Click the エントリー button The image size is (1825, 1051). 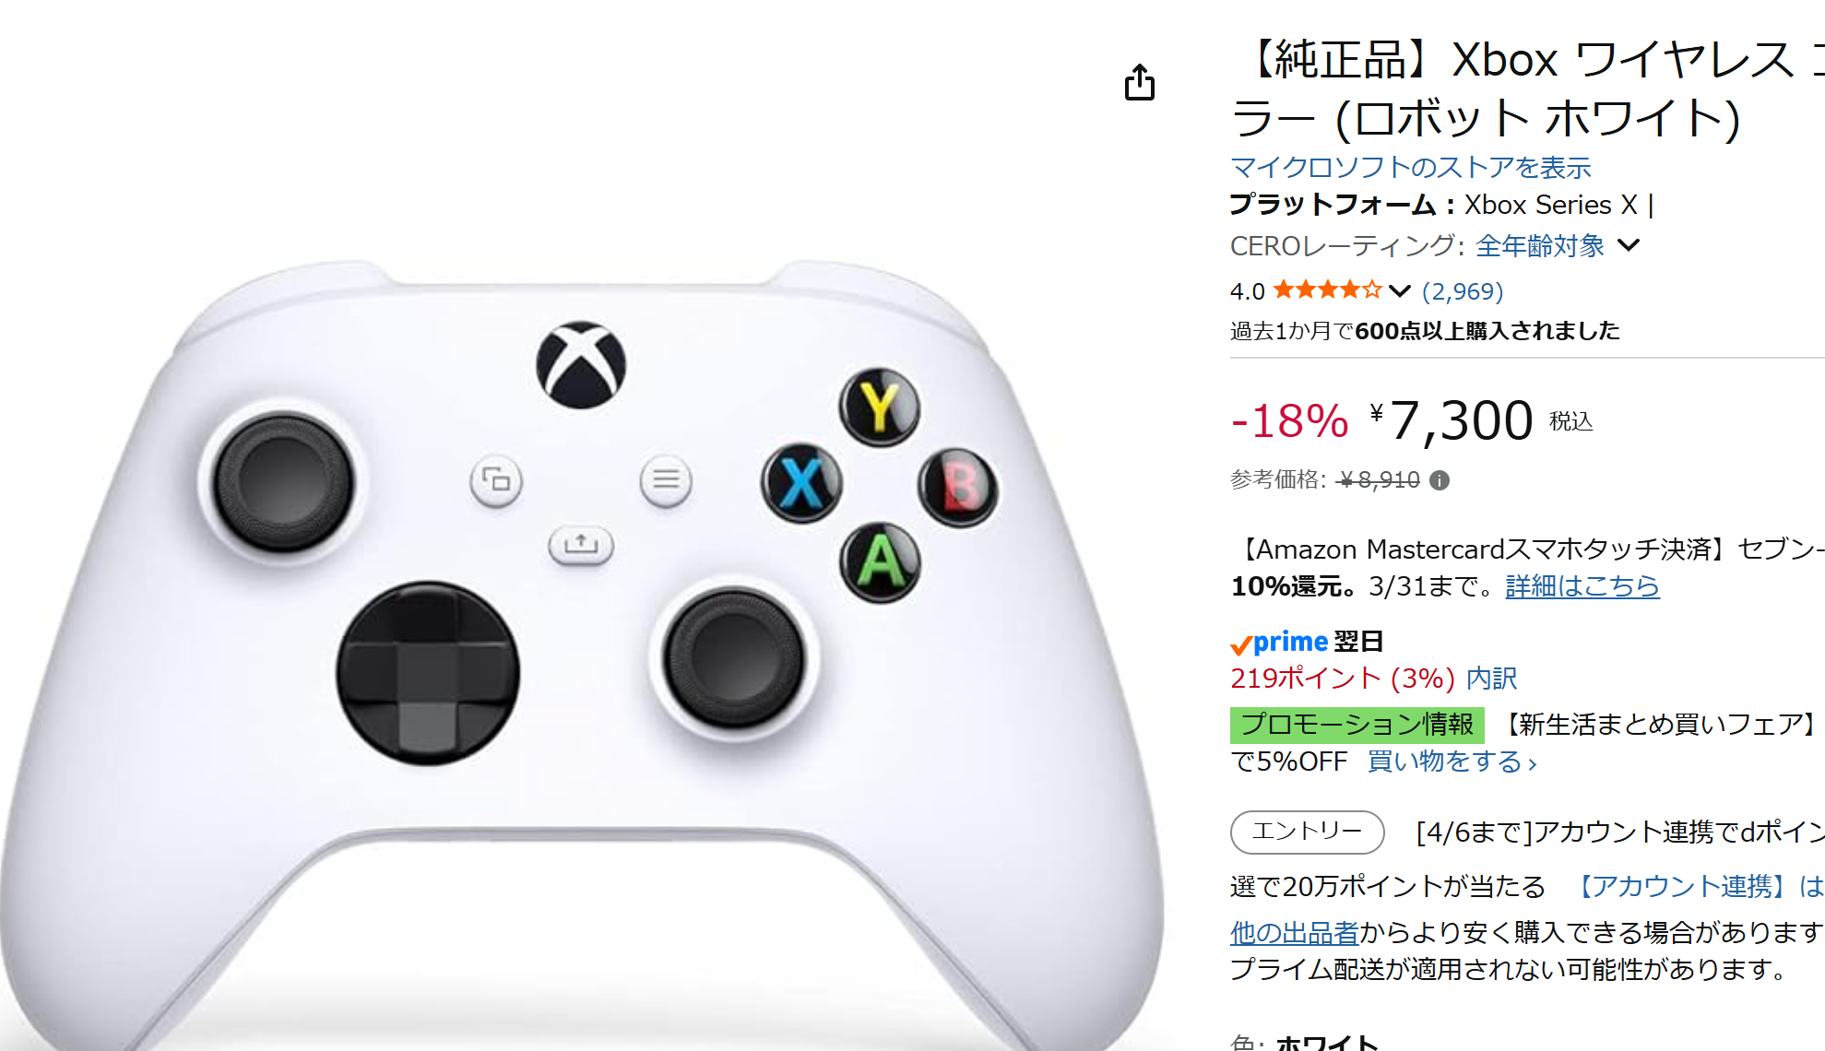pos(1307,832)
